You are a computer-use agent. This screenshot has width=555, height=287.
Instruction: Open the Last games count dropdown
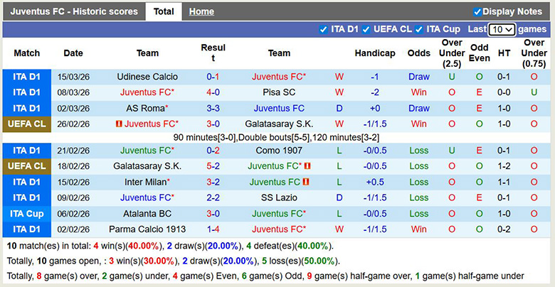coord(502,29)
